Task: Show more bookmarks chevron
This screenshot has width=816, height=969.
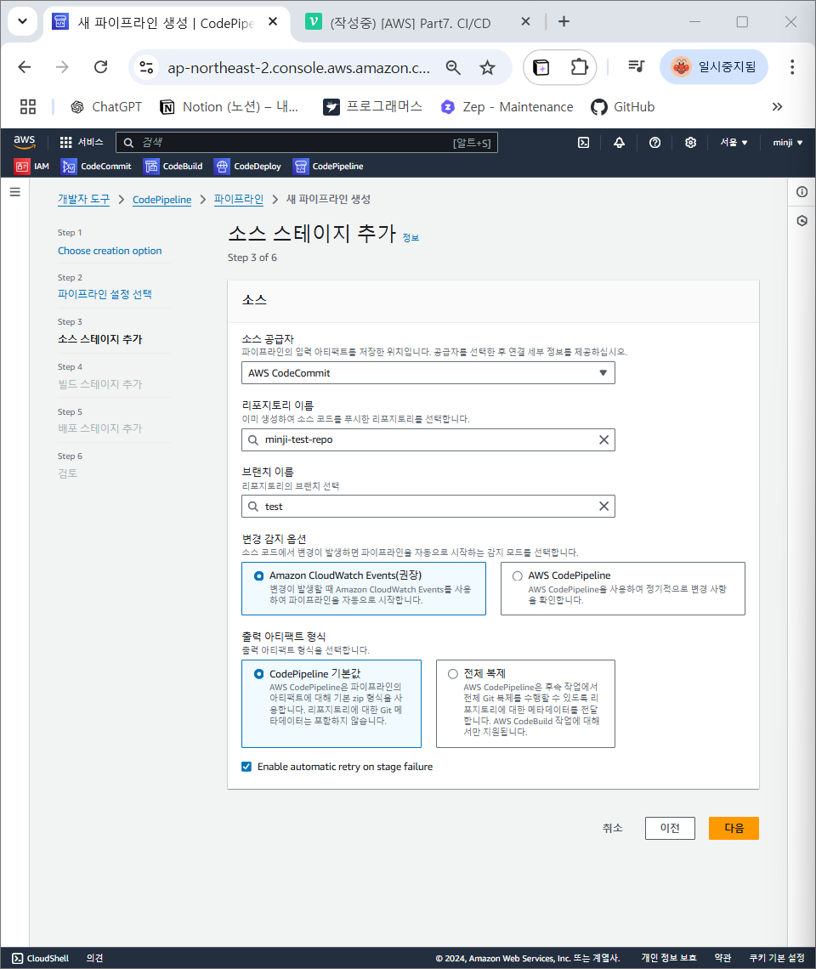Action: (777, 107)
